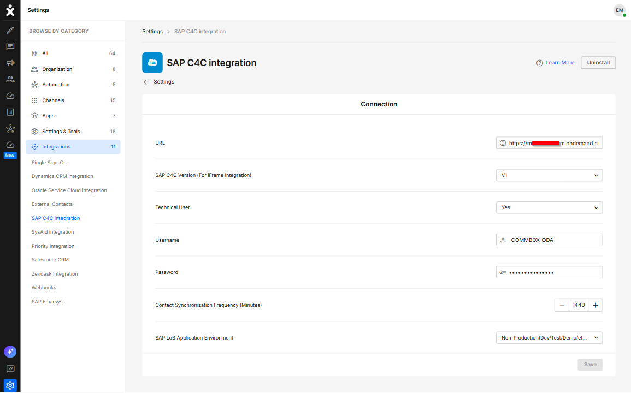
Task: Open Dynamics CRM integration
Action: 62,176
